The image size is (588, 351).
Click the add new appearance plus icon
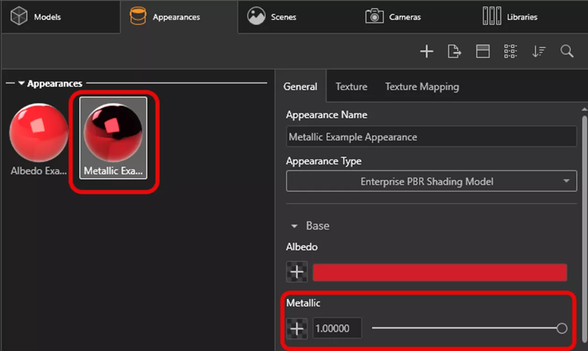(x=426, y=51)
